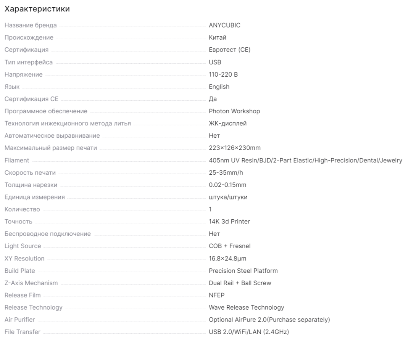Click the Dual Rail + Ball Screw value
Image resolution: width=416 pixels, height=339 pixels.
pos(240,283)
